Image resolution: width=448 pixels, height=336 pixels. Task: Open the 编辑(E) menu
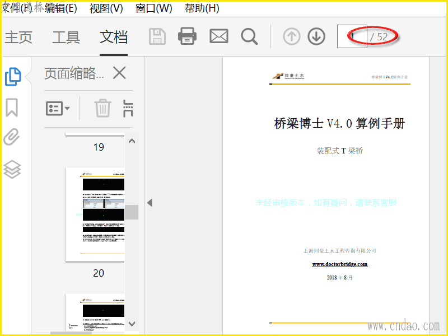click(x=61, y=8)
